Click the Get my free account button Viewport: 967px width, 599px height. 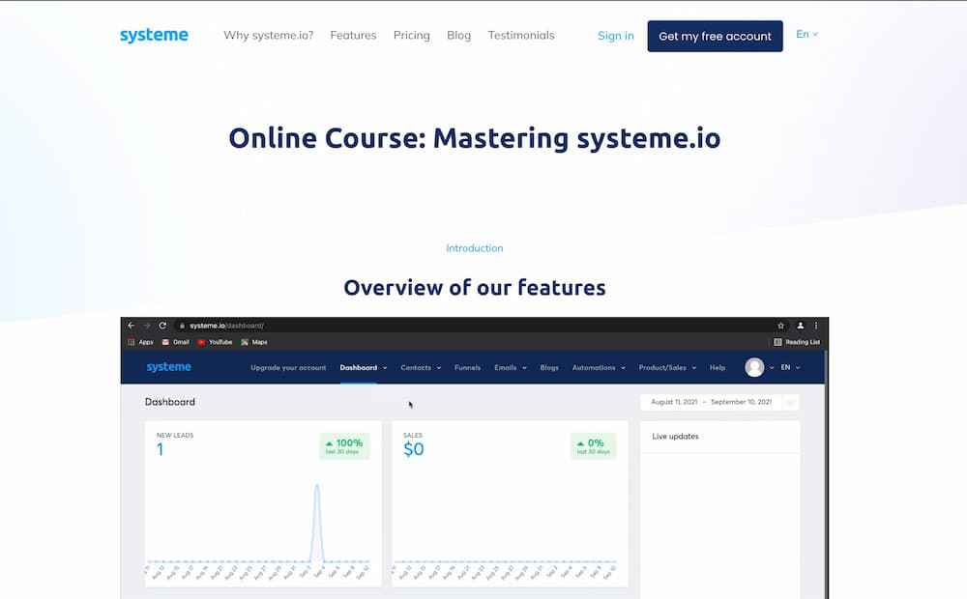(x=715, y=36)
